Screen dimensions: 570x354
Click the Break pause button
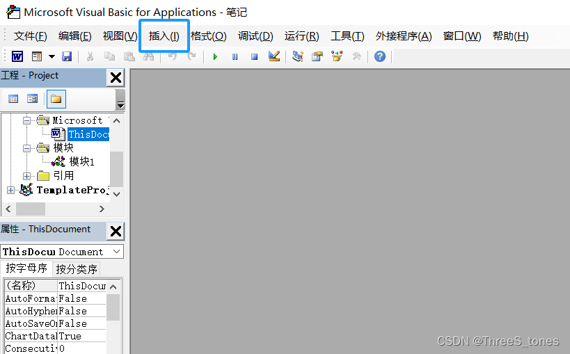pyautogui.click(x=235, y=57)
